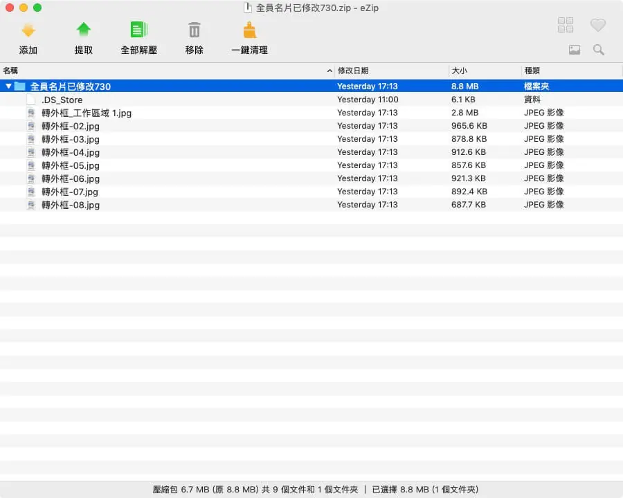This screenshot has width=623, height=498.
Task: Click the 全部解壓 (Extract All) icon
Action: coord(138,30)
